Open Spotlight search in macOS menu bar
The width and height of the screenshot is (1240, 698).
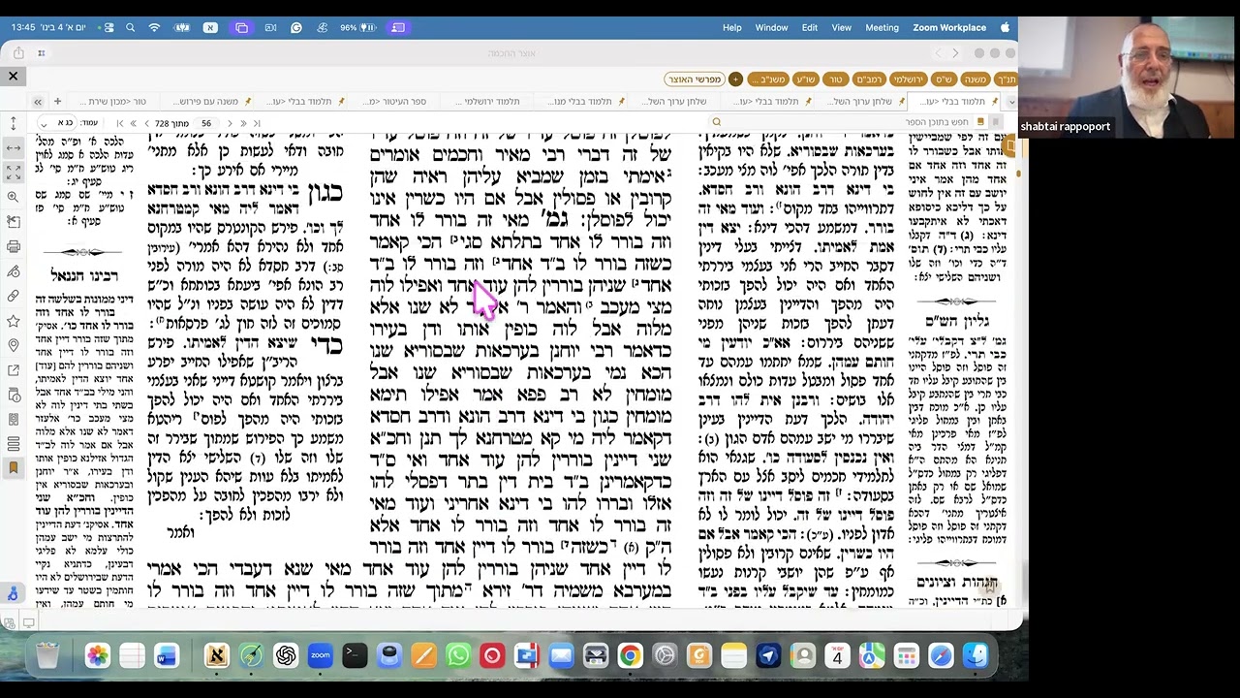130,27
